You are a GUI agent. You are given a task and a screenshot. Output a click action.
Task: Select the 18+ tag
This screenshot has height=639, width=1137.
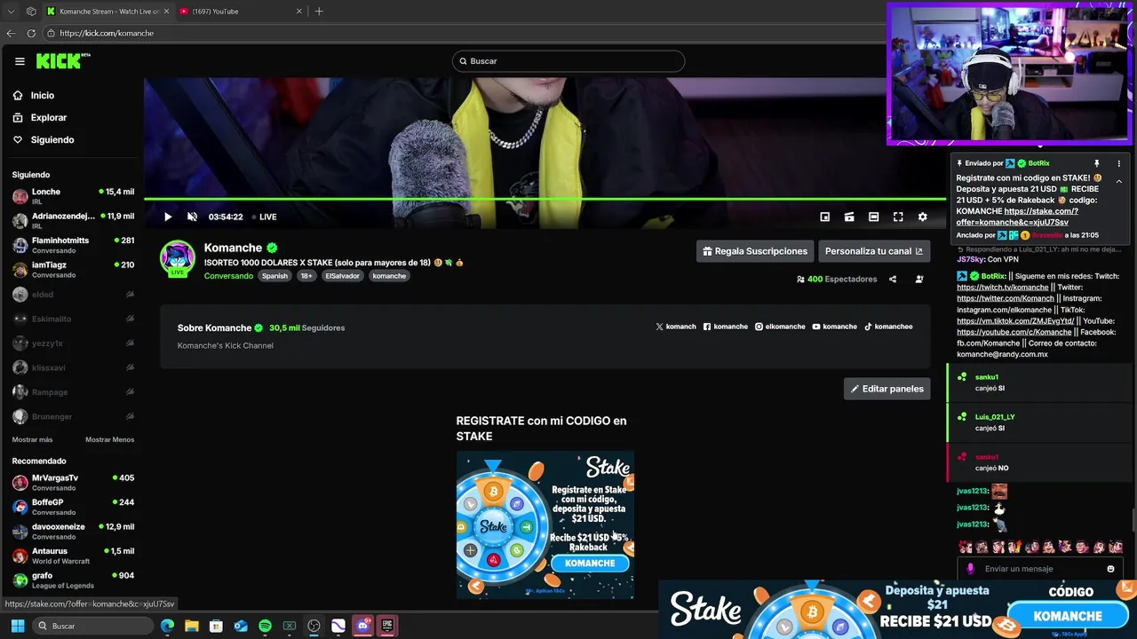coord(306,276)
